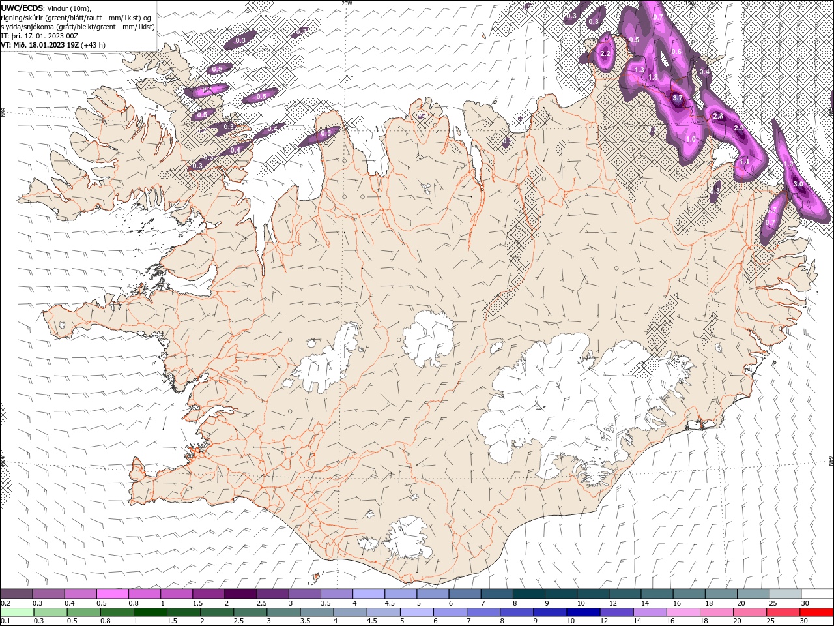Click the '2.2' snowfall value on the map

605,53
